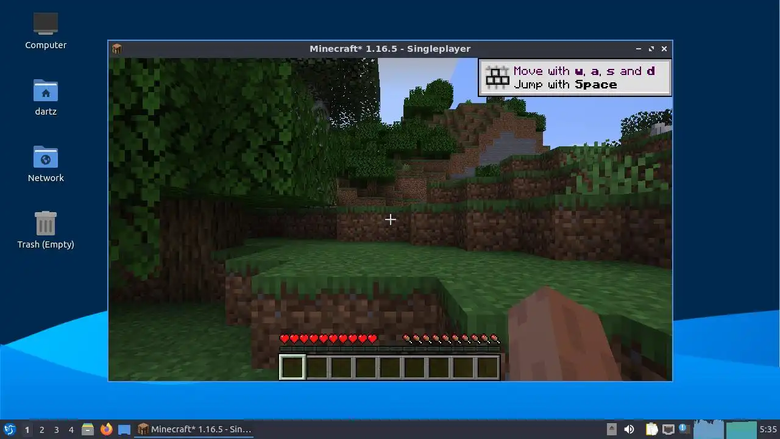This screenshot has height=439, width=780.
Task: Maximize the Minecraft window
Action: click(651, 49)
